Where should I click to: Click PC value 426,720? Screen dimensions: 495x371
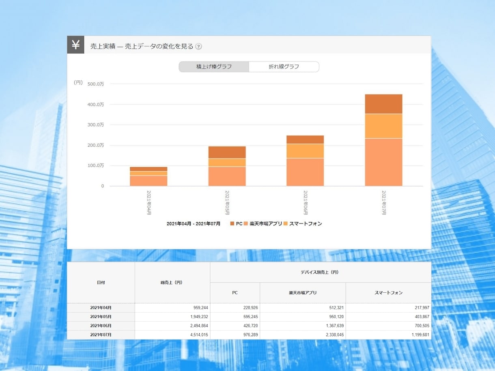[x=250, y=326]
